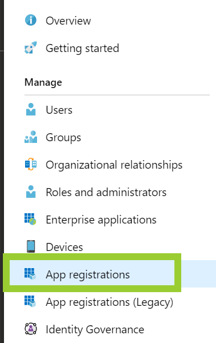
Task: Click the highlighted App registrations icon
Action: (x=30, y=274)
